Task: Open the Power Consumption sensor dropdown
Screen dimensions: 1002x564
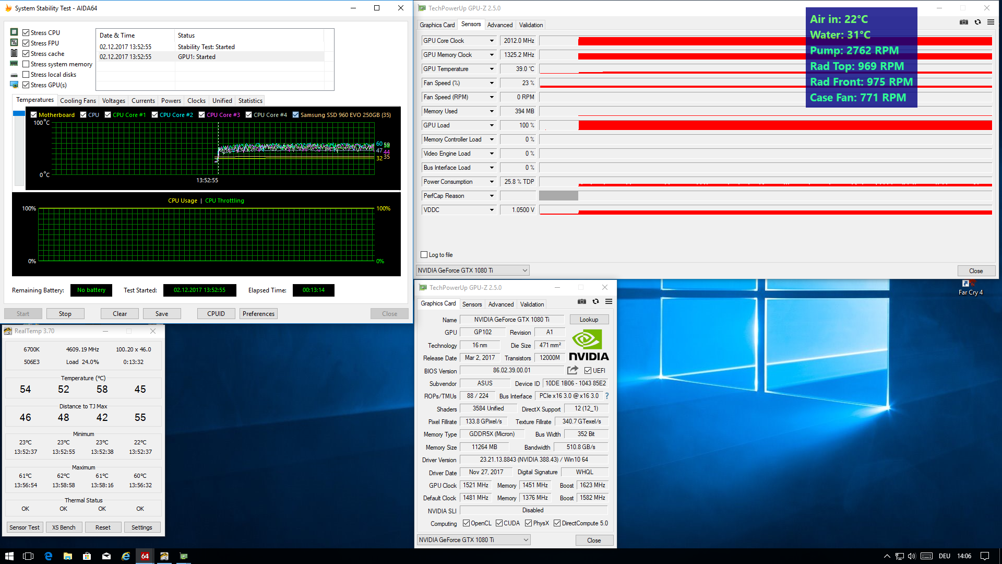Action: (x=491, y=182)
